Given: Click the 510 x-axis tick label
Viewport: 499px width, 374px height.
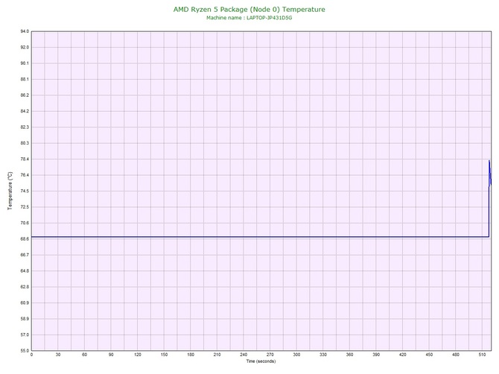Looking at the screenshot, I should [482, 355].
